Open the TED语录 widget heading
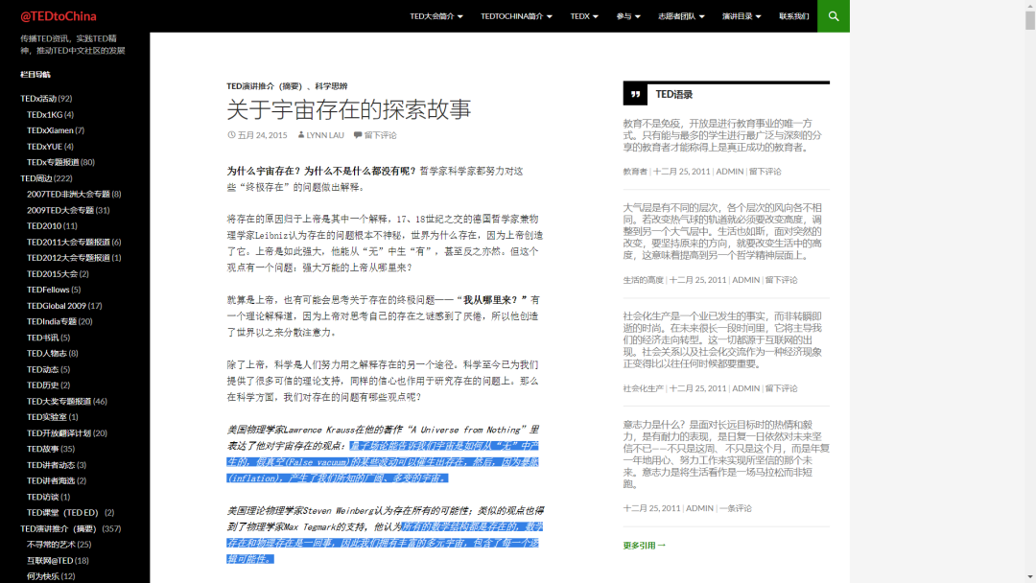Viewport: 1036px width, 583px height. point(674,94)
